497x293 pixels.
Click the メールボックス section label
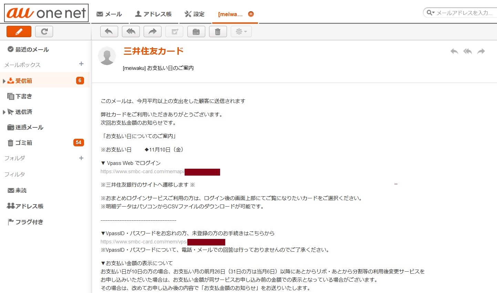point(22,65)
